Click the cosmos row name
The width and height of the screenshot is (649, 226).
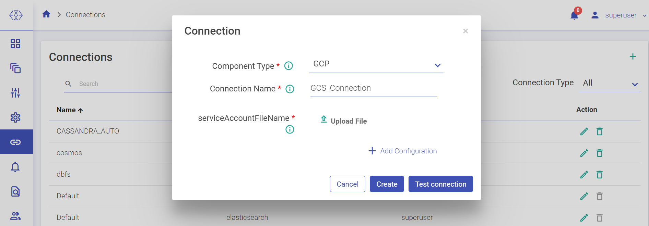69,153
